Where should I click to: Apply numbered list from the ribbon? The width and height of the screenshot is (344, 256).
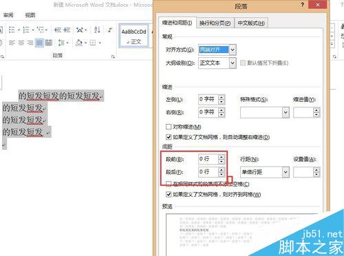(x=26, y=30)
